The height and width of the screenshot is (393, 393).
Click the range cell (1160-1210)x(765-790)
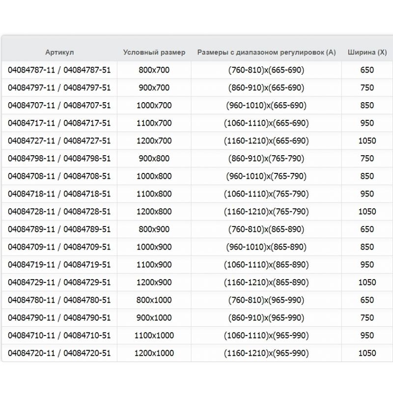pos(266,212)
